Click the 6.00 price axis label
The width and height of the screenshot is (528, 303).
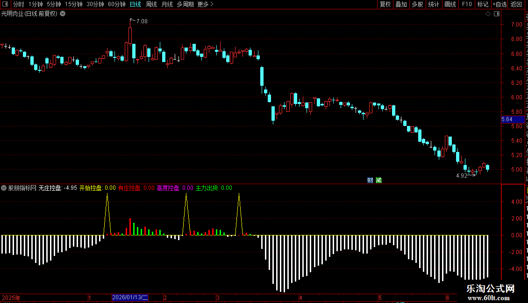[517, 97]
